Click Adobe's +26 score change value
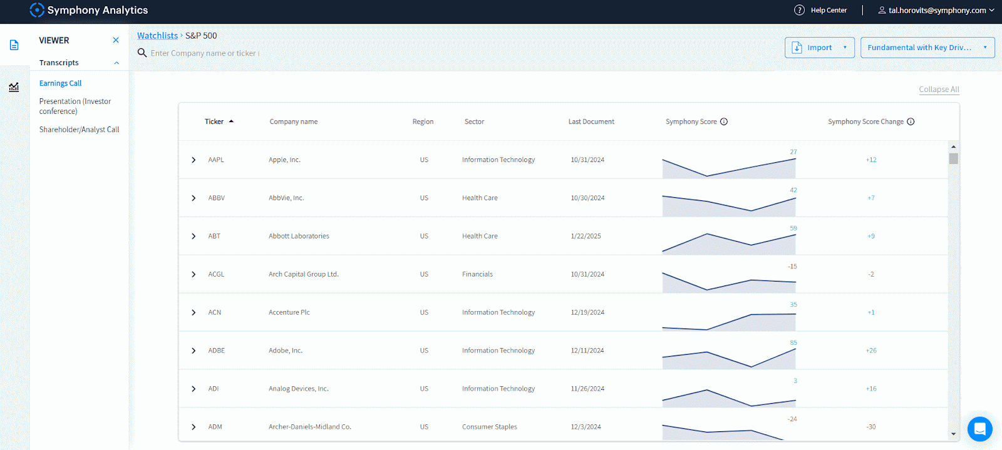 point(871,350)
